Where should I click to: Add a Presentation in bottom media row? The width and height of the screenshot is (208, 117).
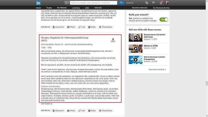[x=106, y=111]
